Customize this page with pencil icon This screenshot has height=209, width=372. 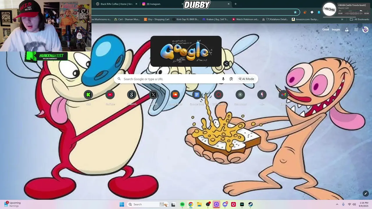click(x=366, y=194)
